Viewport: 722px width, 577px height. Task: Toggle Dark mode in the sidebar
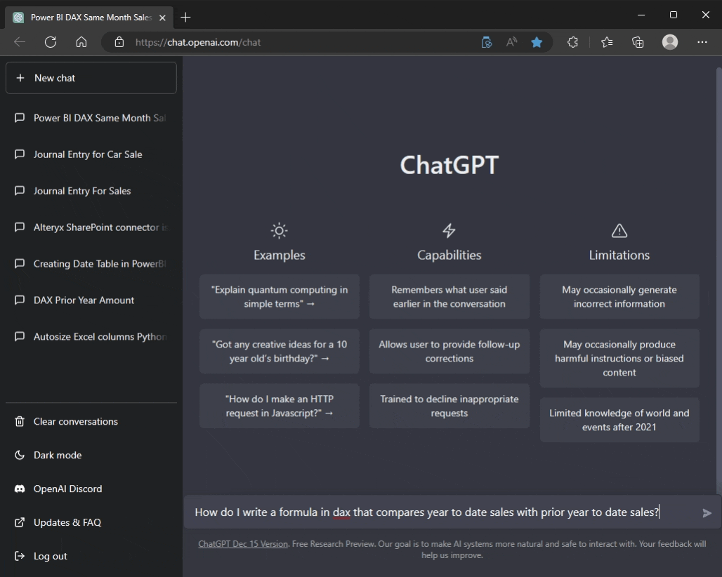click(18, 455)
